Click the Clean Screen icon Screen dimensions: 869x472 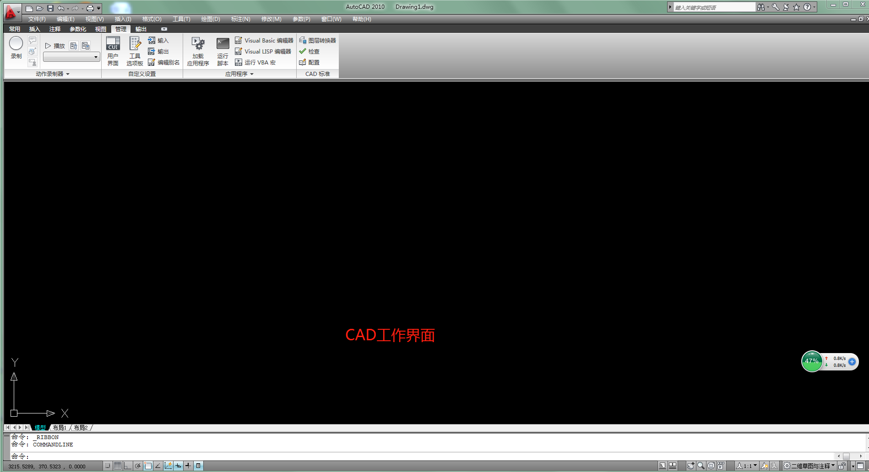(x=860, y=466)
